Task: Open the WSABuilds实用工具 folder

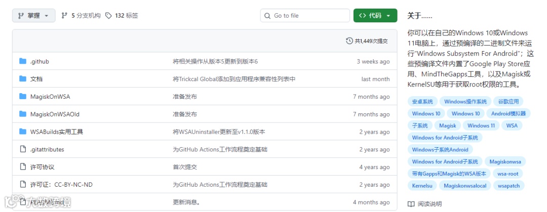Action: point(57,132)
